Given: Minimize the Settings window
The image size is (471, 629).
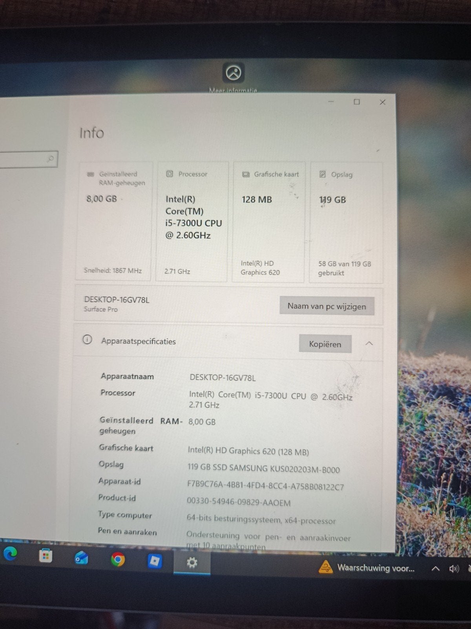Looking at the screenshot, I should (x=331, y=102).
